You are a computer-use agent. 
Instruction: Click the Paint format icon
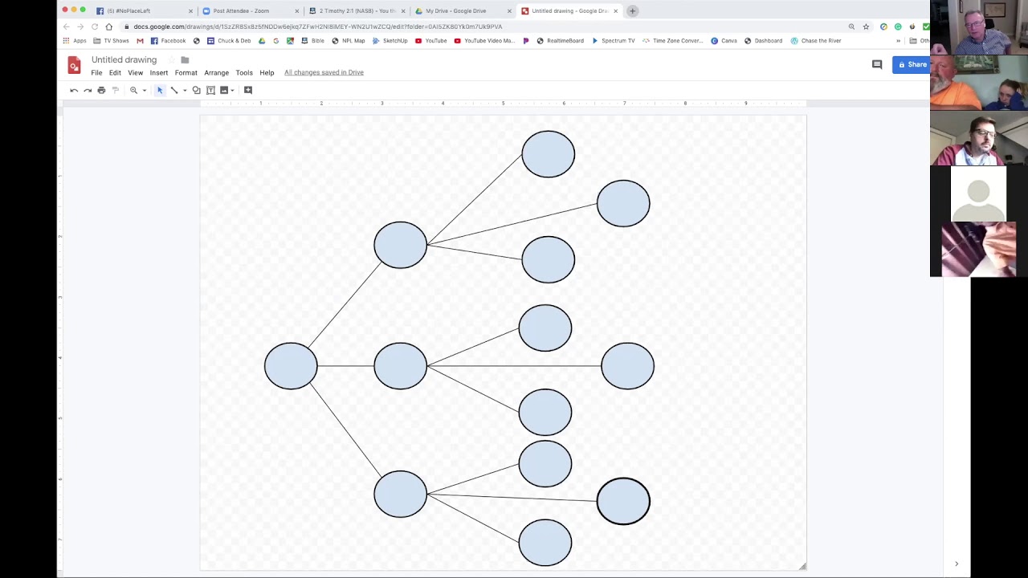pyautogui.click(x=115, y=90)
